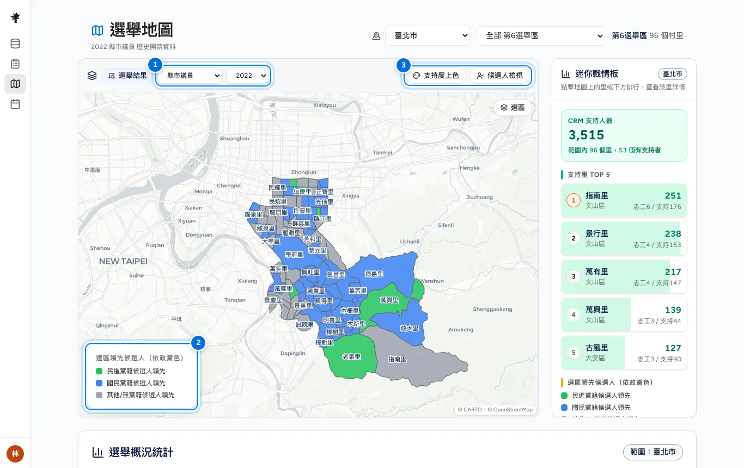Select the 萬有里 row in 支持里 TOP 5

(x=624, y=277)
